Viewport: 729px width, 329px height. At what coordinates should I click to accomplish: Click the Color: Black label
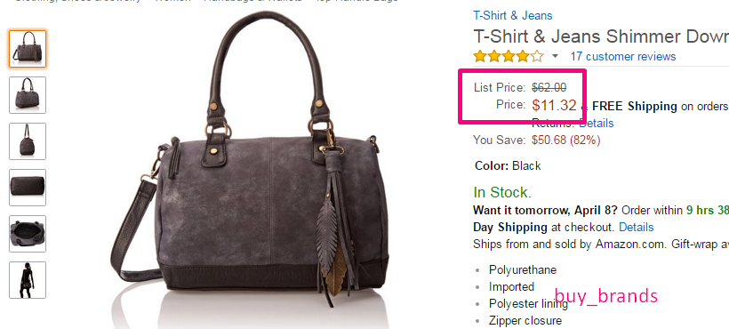pos(508,166)
